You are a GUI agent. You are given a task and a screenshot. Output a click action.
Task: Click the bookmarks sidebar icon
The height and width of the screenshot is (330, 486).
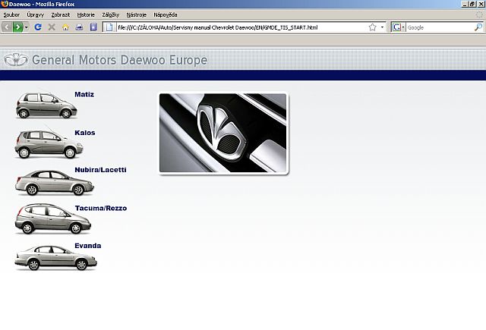coord(93,27)
